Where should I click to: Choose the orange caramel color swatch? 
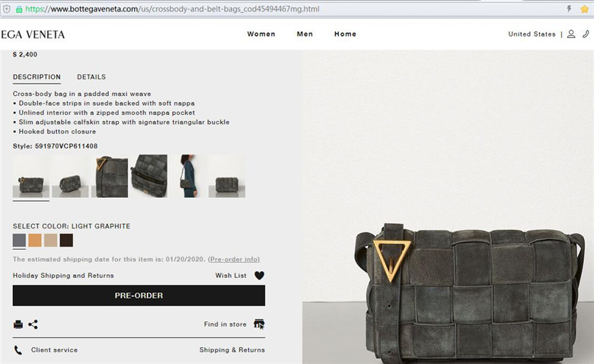pyautogui.click(x=35, y=240)
